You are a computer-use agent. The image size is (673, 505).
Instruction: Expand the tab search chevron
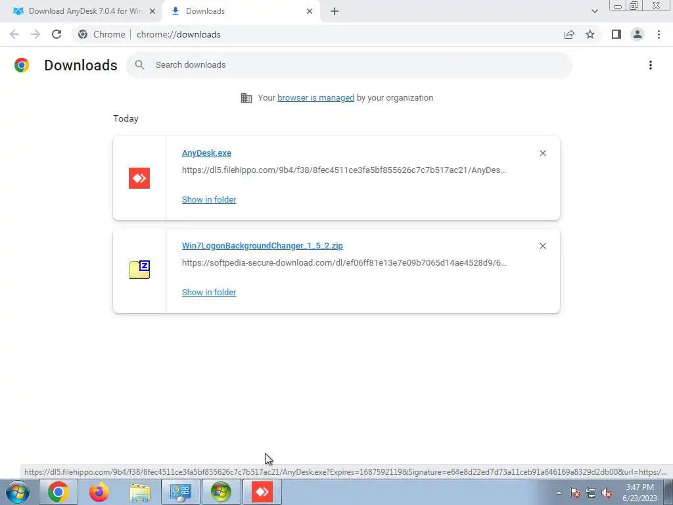[x=594, y=11]
